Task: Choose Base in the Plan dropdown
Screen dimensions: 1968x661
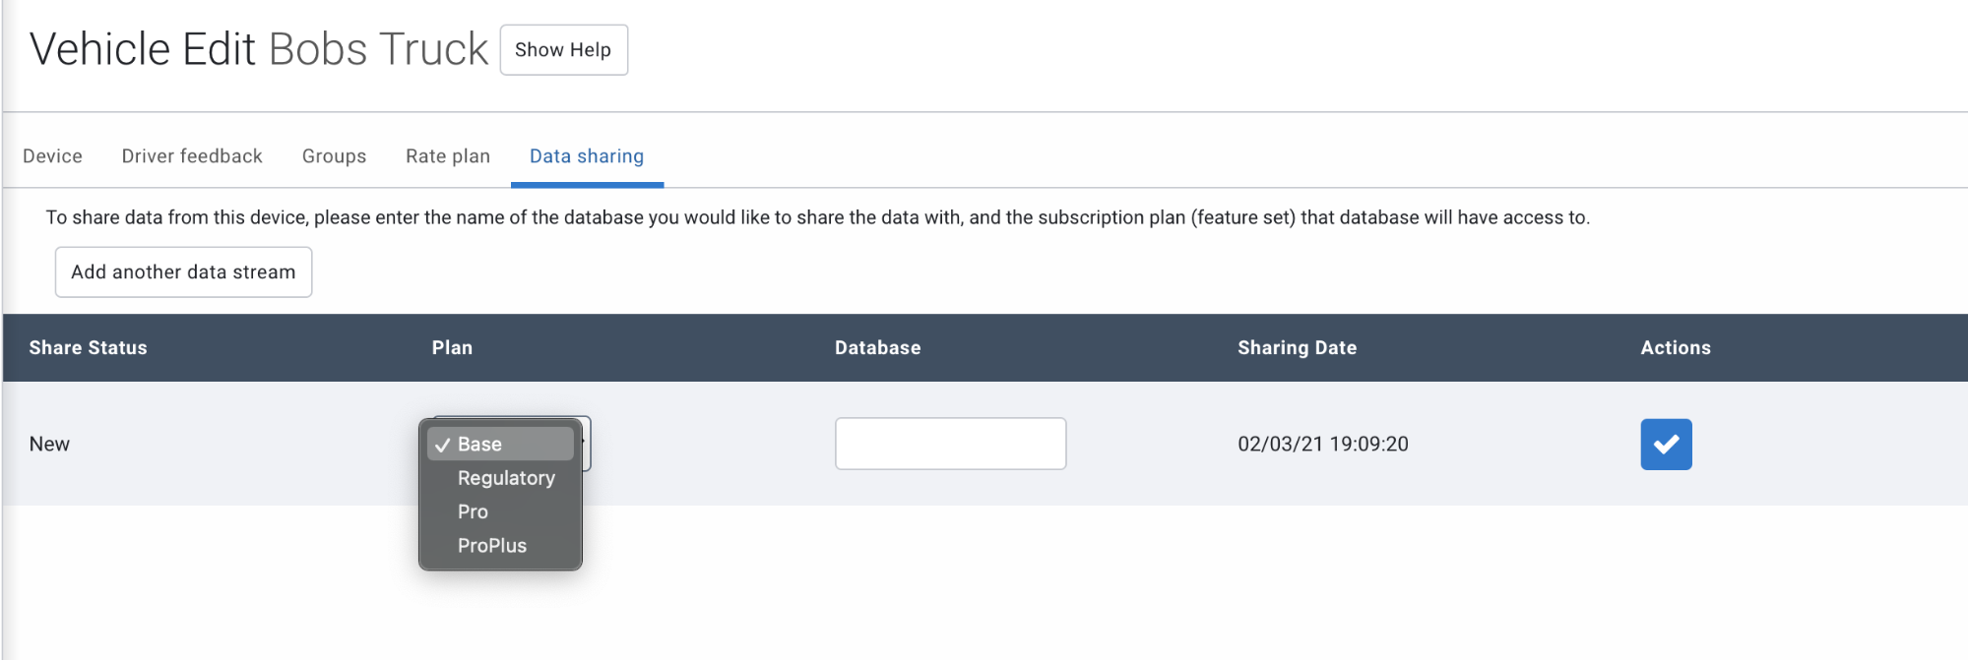Action: (x=480, y=445)
